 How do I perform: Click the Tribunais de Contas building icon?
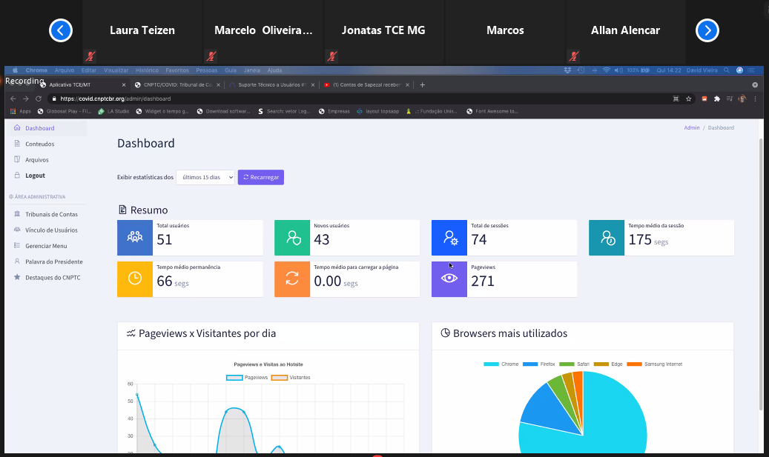(x=17, y=214)
